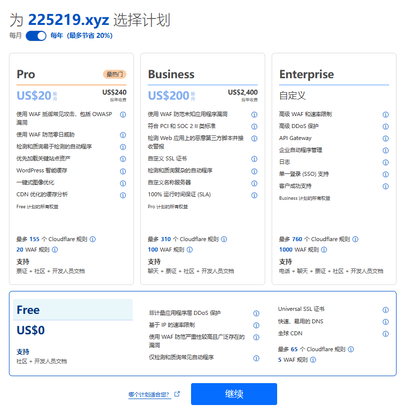Click info icon beside 高级 DDoS 保护
The height and width of the screenshot is (413, 403).
(x=386, y=127)
